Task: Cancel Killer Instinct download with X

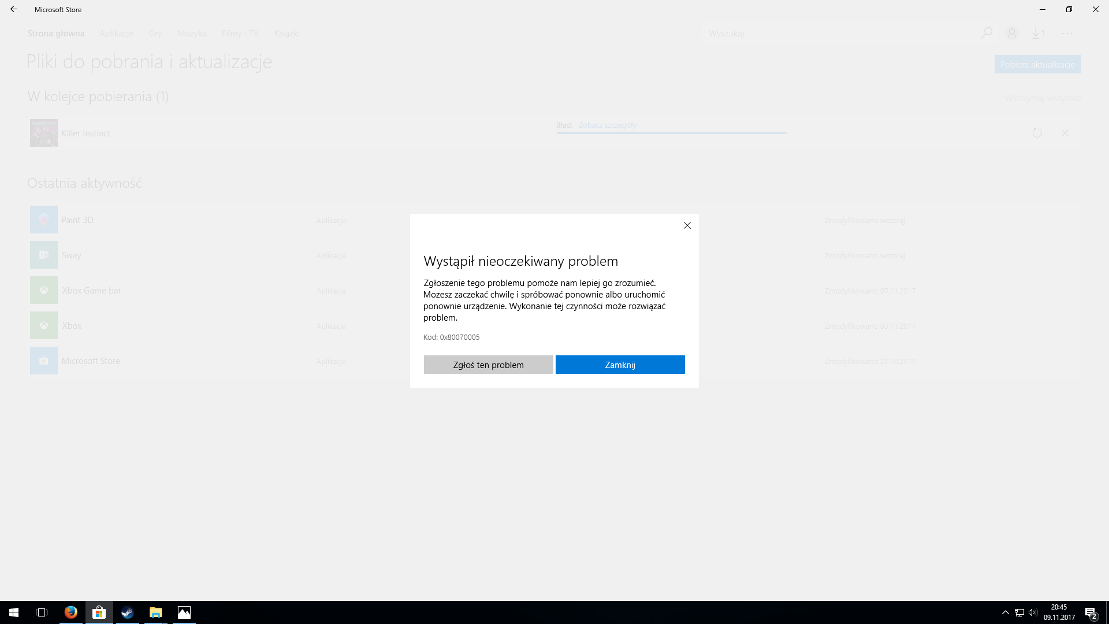Action: (x=1065, y=133)
